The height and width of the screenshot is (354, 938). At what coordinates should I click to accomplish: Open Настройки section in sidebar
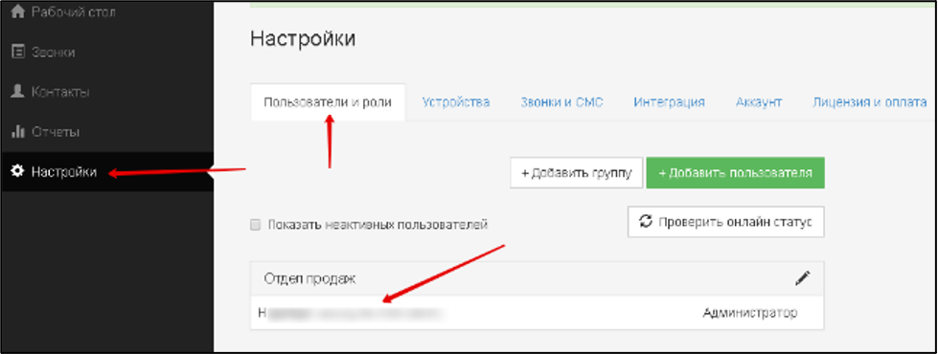pos(107,172)
